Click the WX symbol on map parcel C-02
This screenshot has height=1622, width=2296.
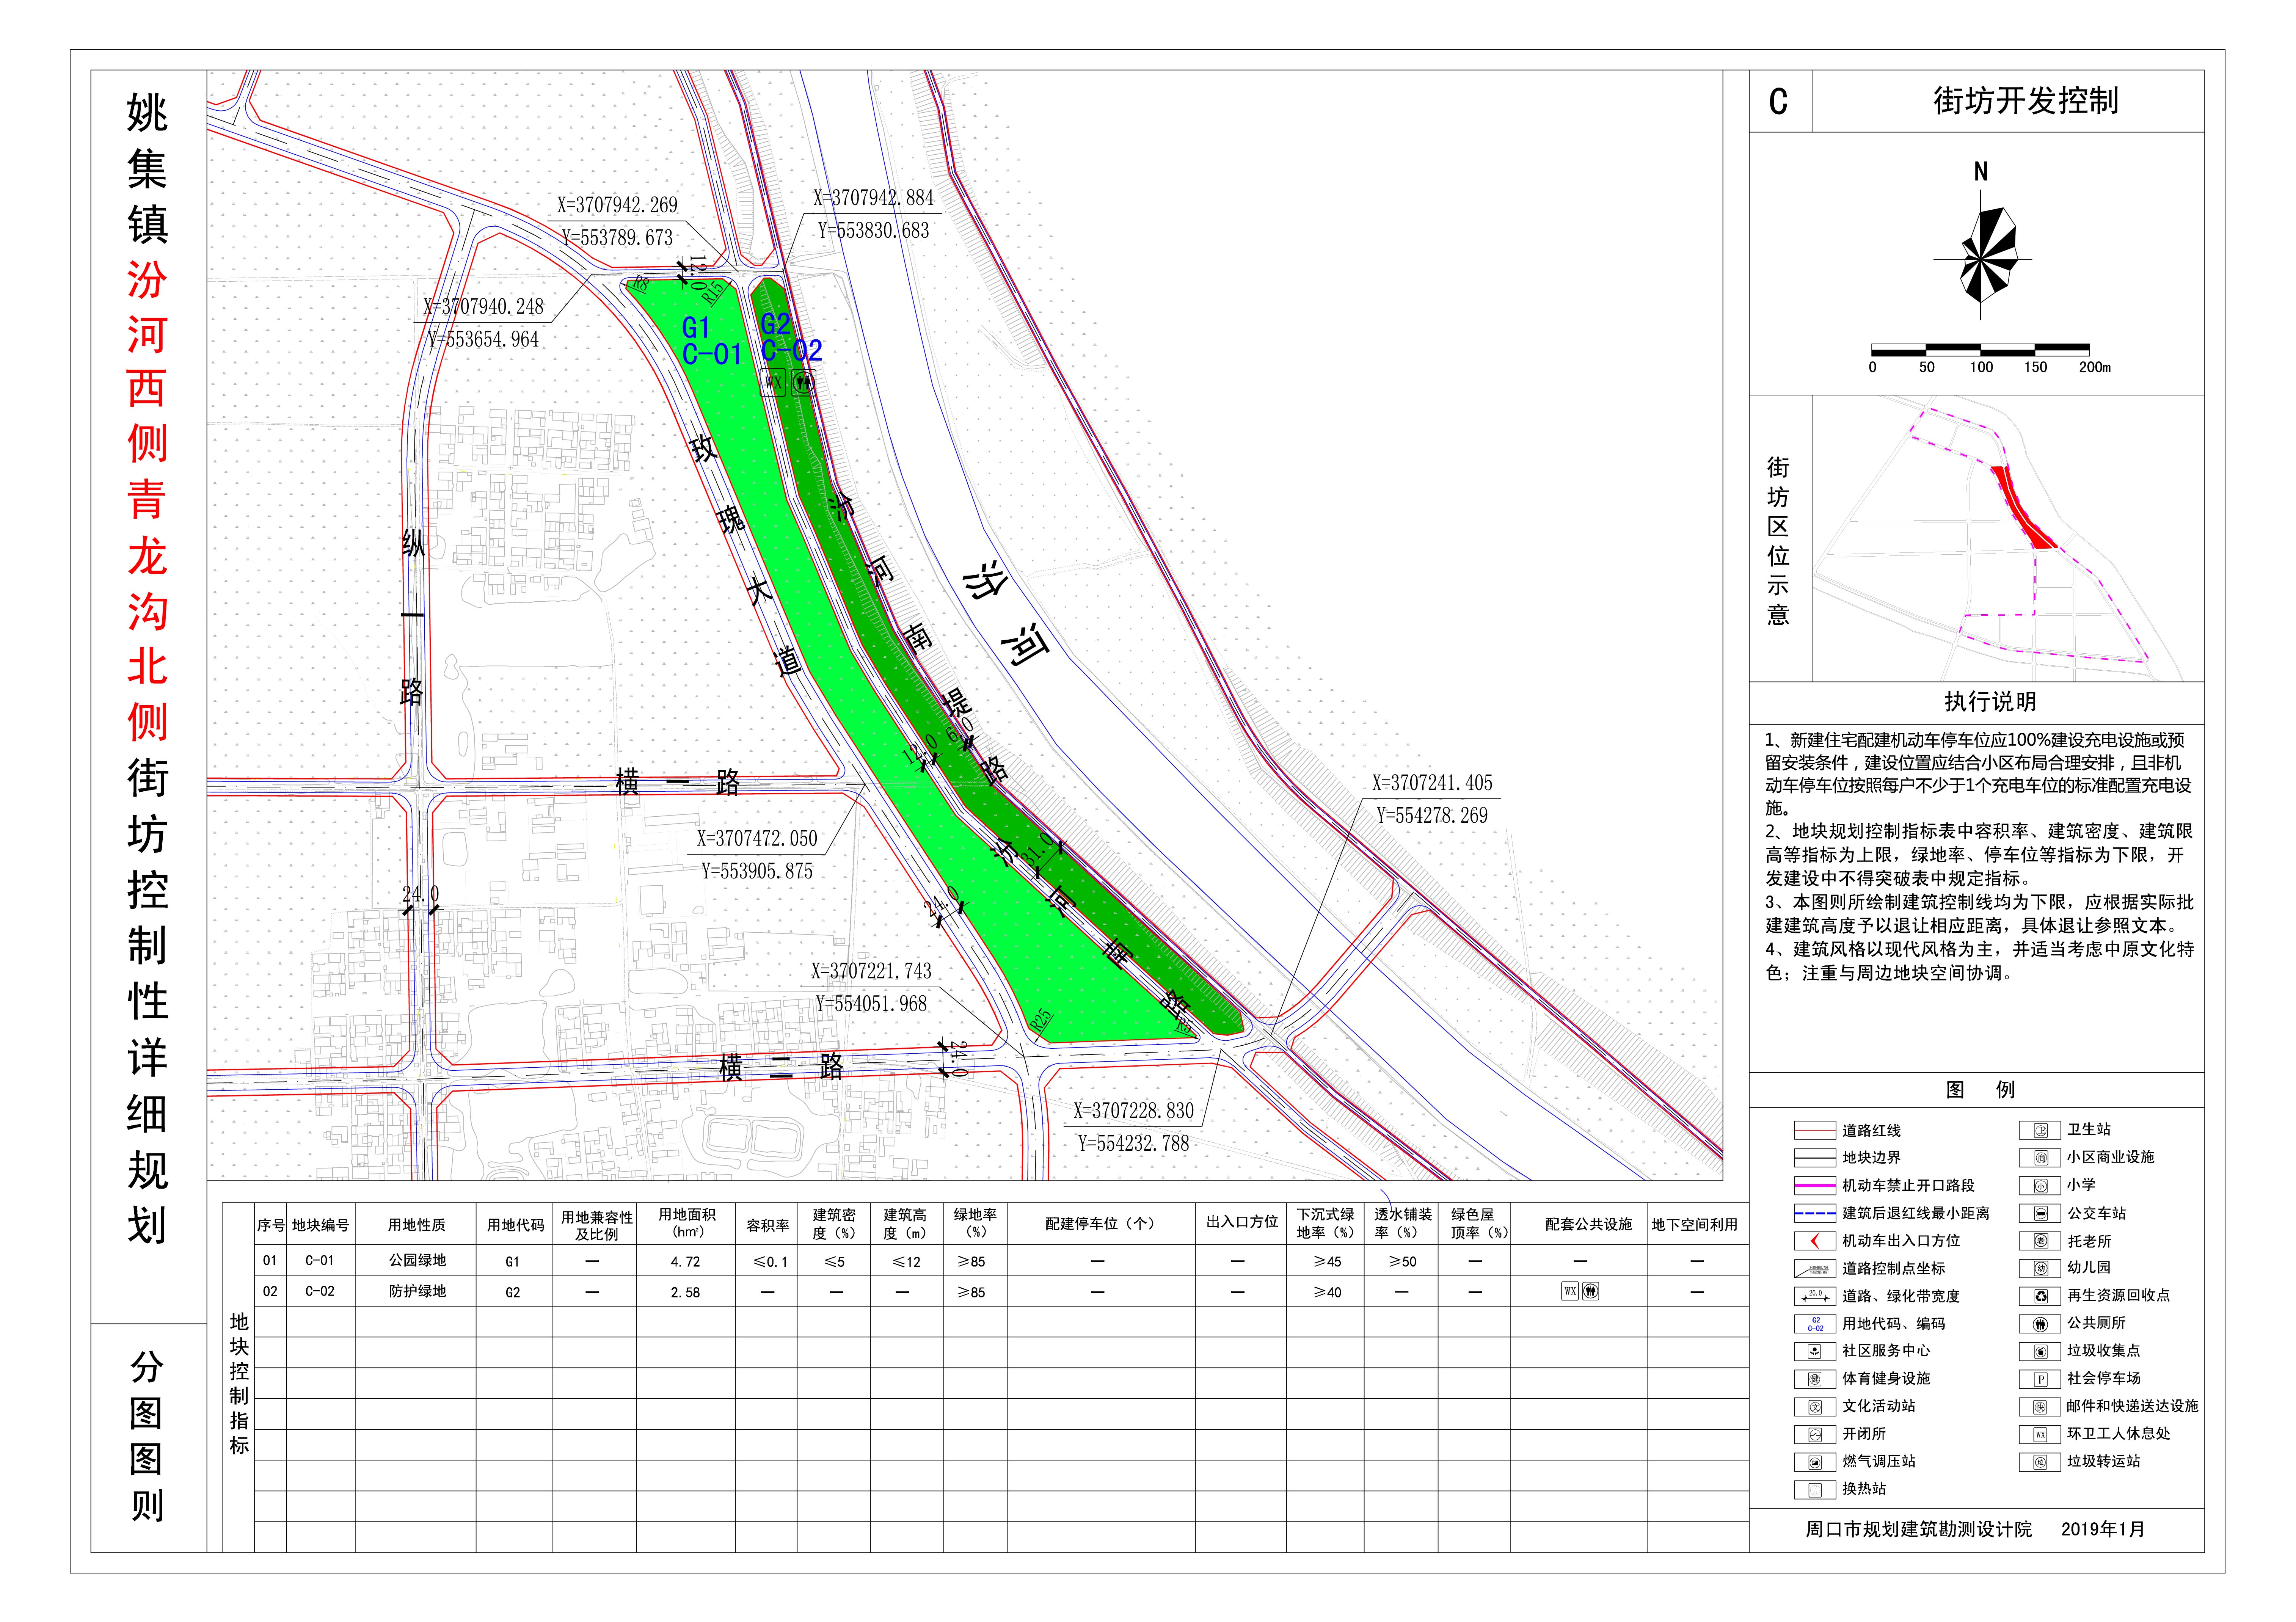(773, 382)
